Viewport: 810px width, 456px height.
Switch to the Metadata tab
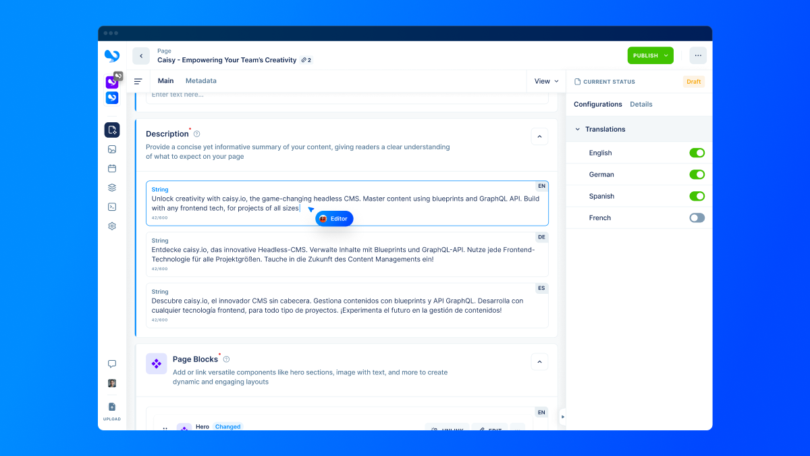pos(200,80)
